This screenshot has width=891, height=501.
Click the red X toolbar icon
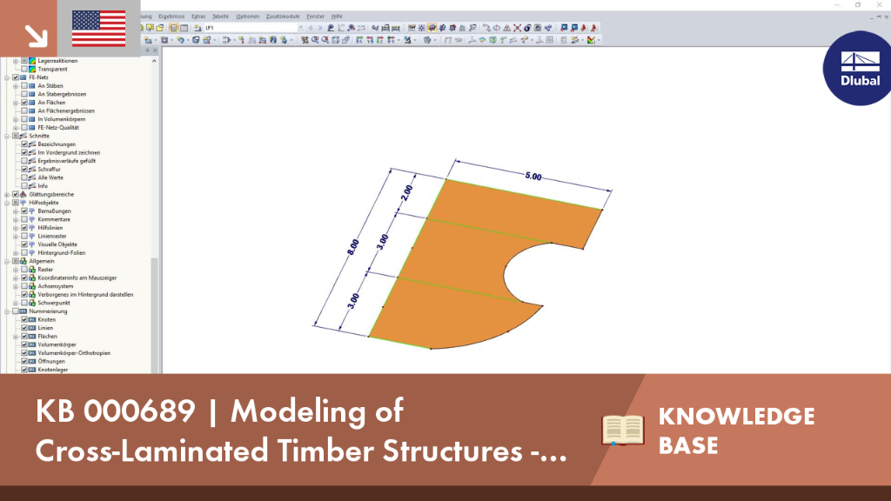click(517, 28)
